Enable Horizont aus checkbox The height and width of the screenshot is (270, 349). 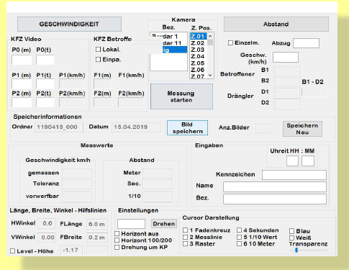(x=117, y=233)
